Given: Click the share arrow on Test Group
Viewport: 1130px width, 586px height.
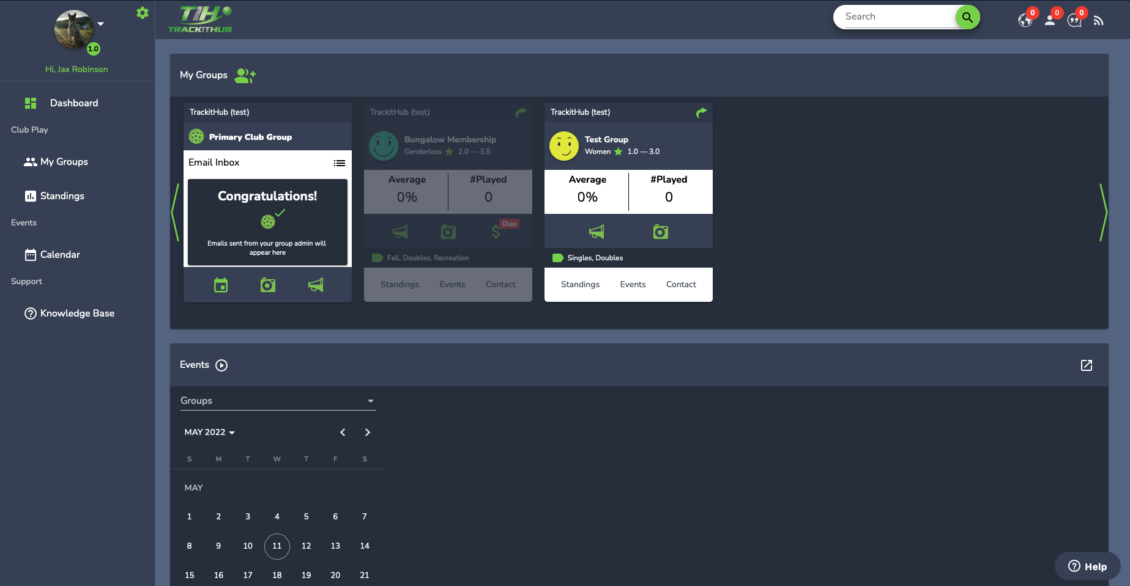Looking at the screenshot, I should tap(701, 112).
